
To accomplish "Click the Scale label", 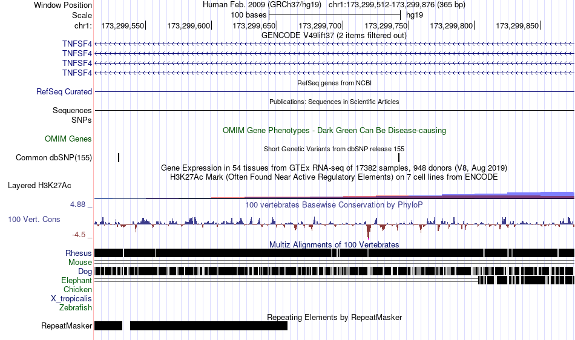I will [82, 15].
